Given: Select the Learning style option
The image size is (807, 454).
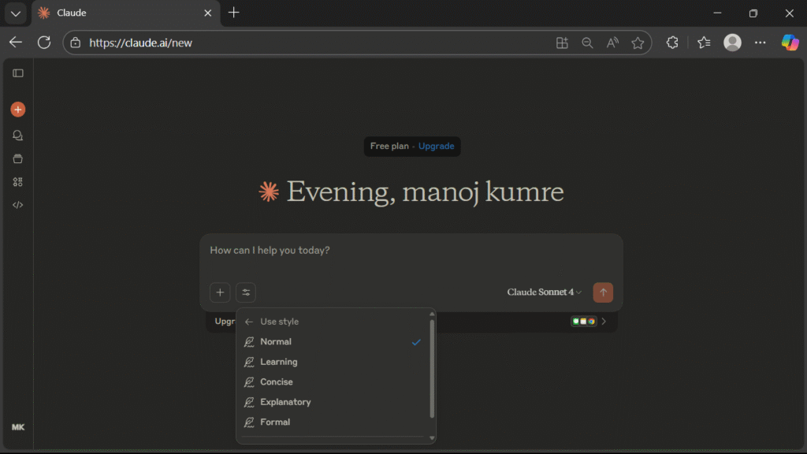Looking at the screenshot, I should (277, 362).
